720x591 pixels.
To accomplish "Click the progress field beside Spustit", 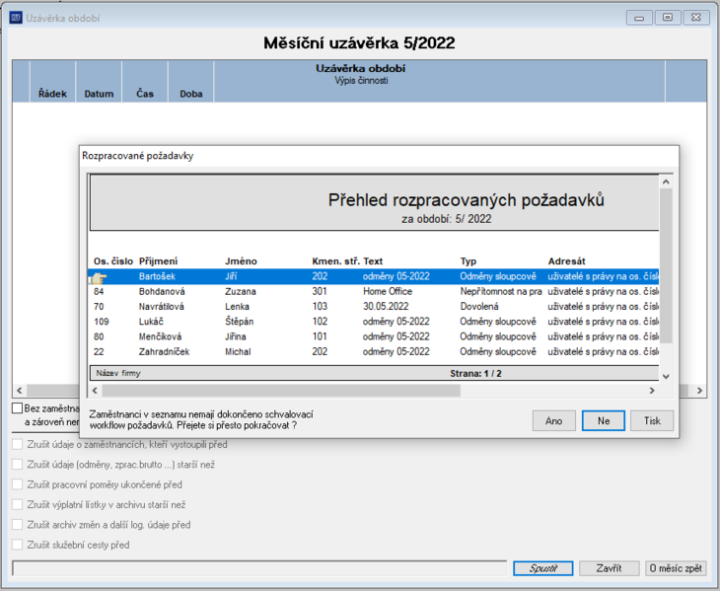I will coord(259,568).
